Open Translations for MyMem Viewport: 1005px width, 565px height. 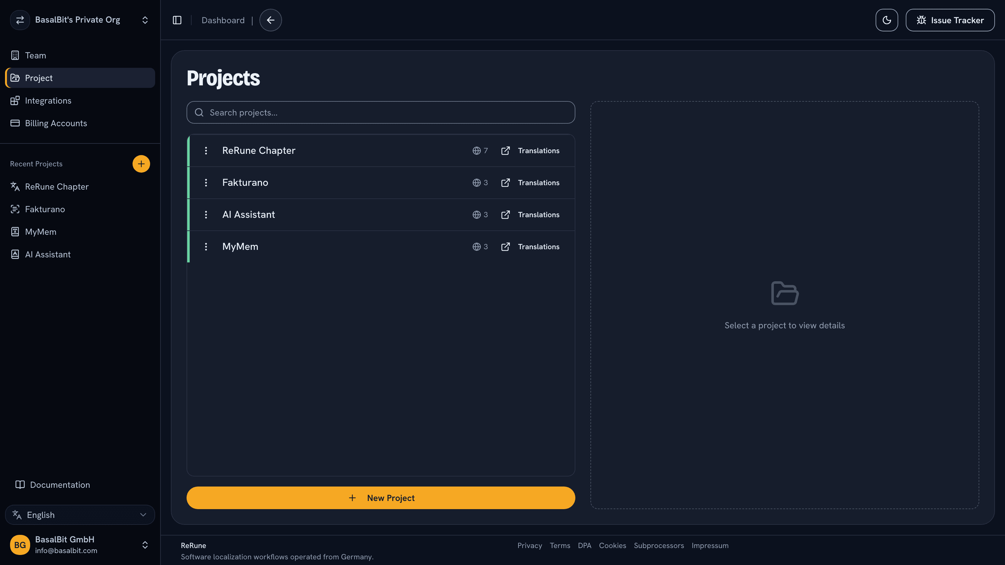pyautogui.click(x=530, y=246)
